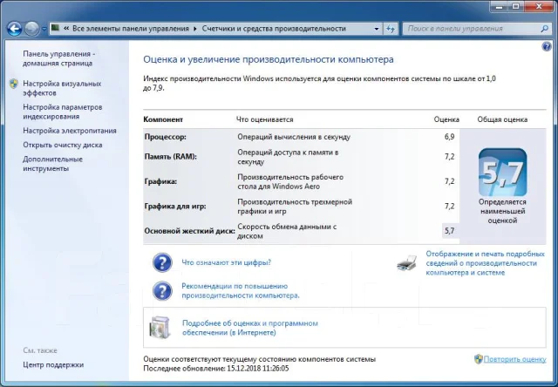
Task: Open 'Подробнее об оценках и программном обеспечении' link
Action: [x=250, y=328]
